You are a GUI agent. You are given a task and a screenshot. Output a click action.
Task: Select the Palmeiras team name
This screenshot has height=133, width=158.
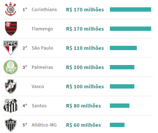click(x=42, y=67)
